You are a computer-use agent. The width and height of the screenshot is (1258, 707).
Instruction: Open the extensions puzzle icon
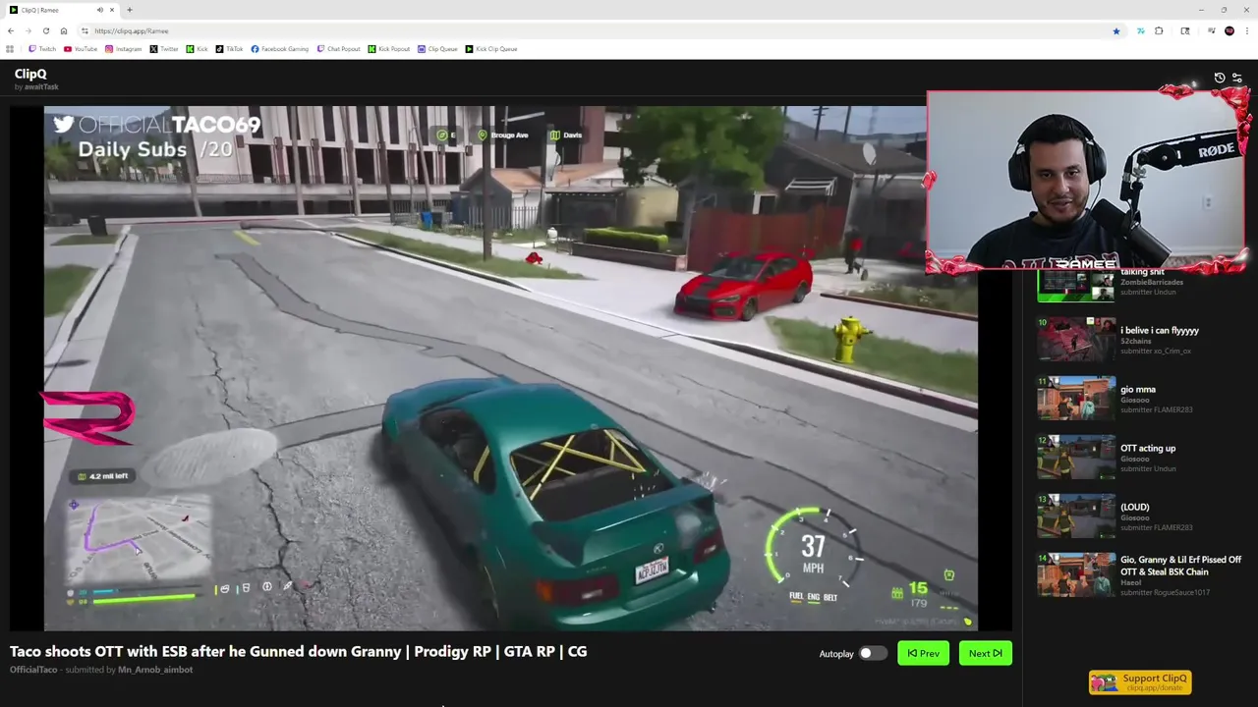[x=1159, y=30]
